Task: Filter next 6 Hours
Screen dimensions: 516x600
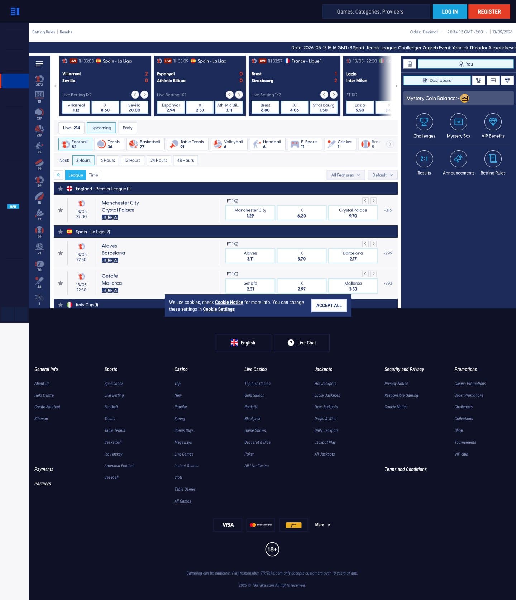Action: click(x=107, y=160)
